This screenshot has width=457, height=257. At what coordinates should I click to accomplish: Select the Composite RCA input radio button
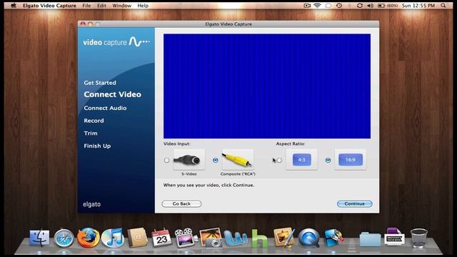point(216,160)
